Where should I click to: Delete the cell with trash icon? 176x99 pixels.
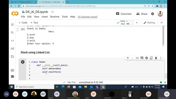pos(156,58)
